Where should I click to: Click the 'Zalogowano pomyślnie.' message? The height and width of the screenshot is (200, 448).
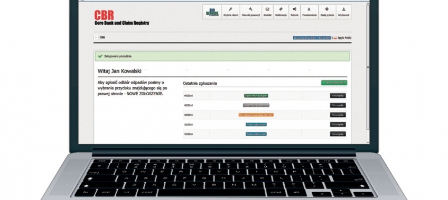(x=118, y=56)
